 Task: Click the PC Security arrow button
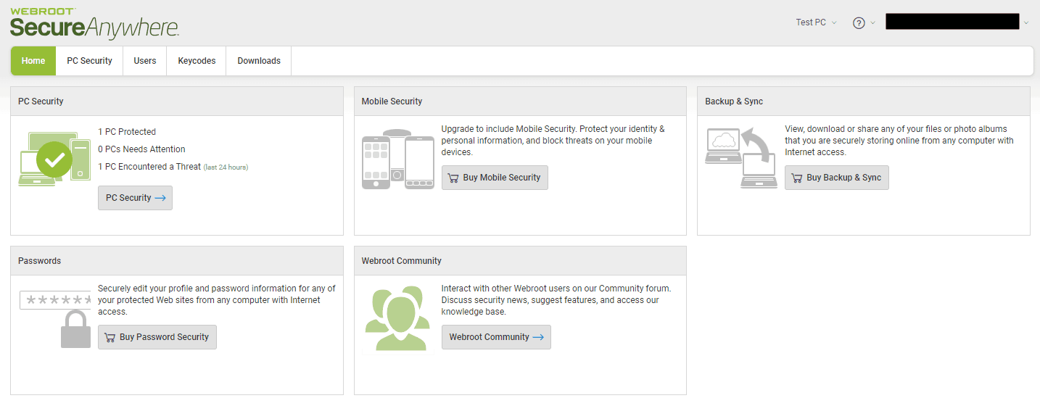pyautogui.click(x=135, y=198)
